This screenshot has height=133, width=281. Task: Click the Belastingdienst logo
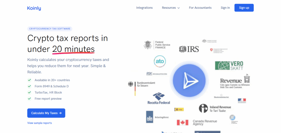[x=150, y=117]
